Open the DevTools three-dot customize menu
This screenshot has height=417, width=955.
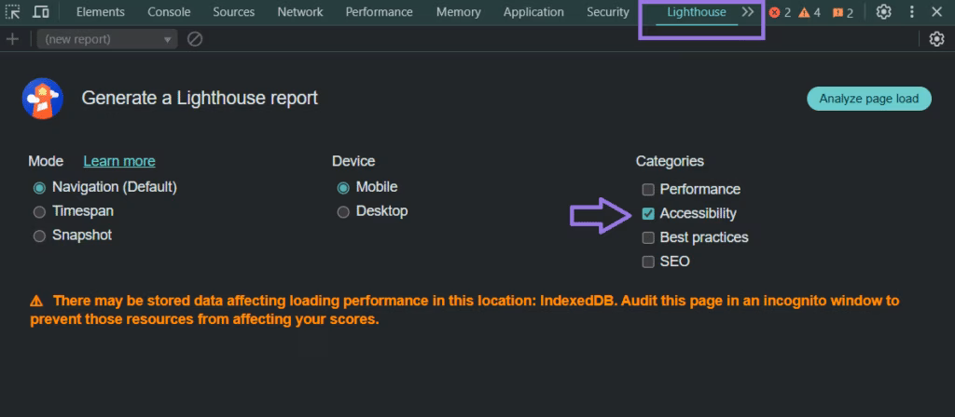click(911, 12)
